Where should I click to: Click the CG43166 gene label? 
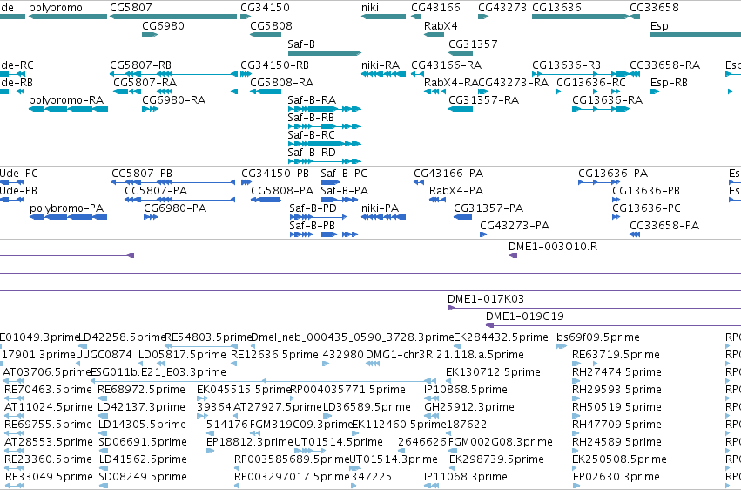click(x=435, y=8)
